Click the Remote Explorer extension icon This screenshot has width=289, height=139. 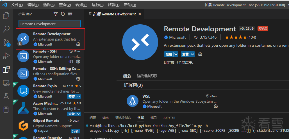point(23,91)
